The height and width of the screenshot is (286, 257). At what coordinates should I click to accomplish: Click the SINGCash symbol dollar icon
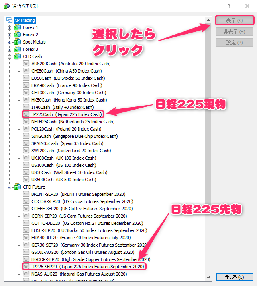26,136
